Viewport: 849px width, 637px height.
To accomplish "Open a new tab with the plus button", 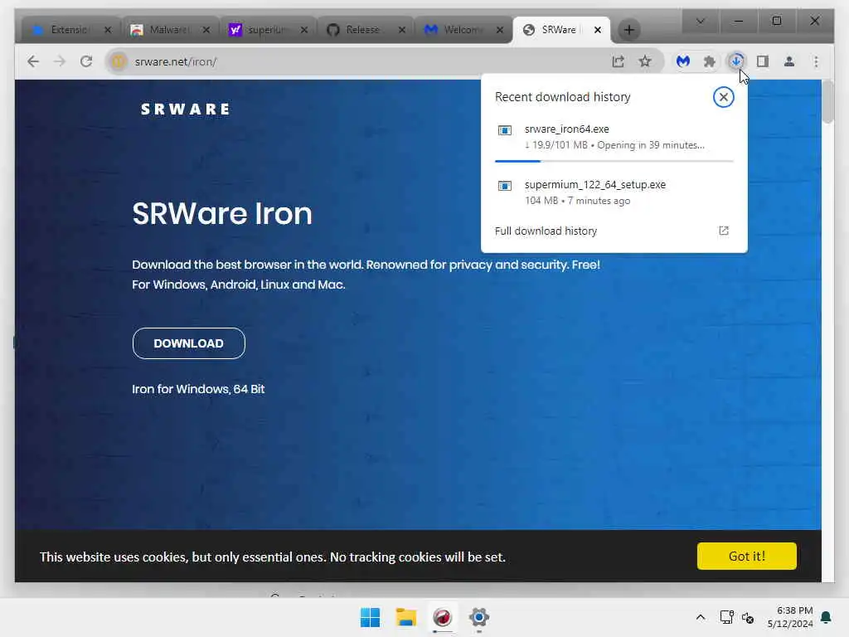I will pos(628,30).
